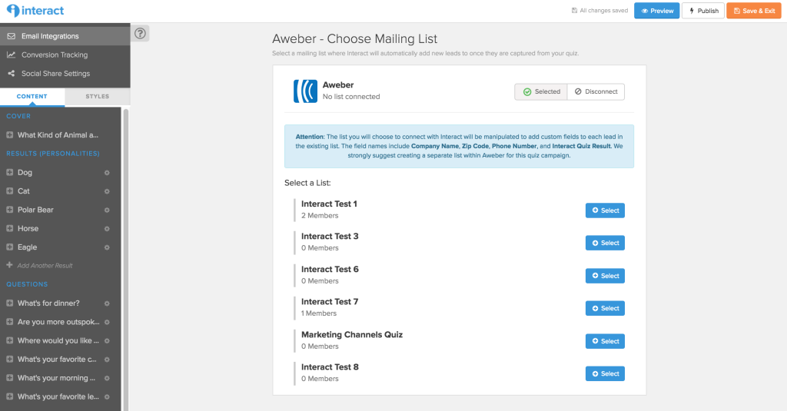
Task: Expand What's for dinner question plus icon
Action: [9, 303]
